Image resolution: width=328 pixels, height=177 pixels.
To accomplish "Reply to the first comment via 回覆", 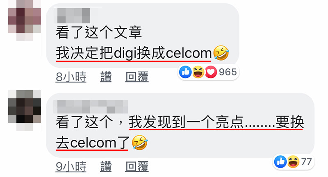I will click(x=137, y=77).
